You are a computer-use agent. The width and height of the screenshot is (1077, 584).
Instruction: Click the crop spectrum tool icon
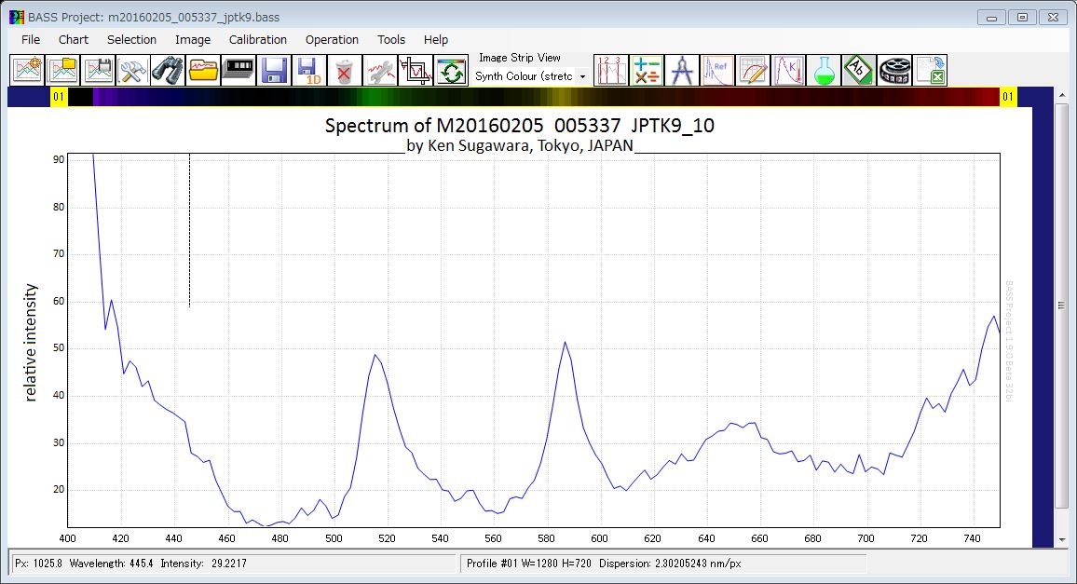click(415, 70)
